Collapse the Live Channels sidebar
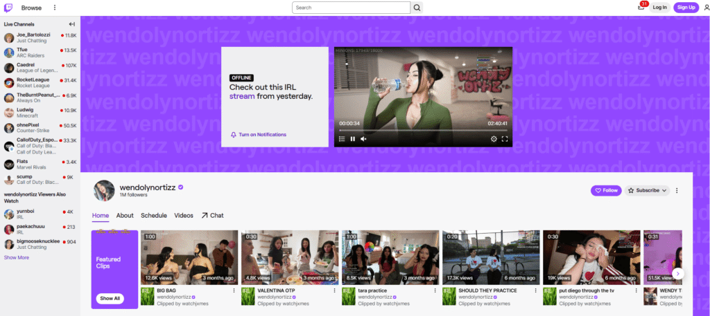Screen dimensions: 710x316 [72, 24]
